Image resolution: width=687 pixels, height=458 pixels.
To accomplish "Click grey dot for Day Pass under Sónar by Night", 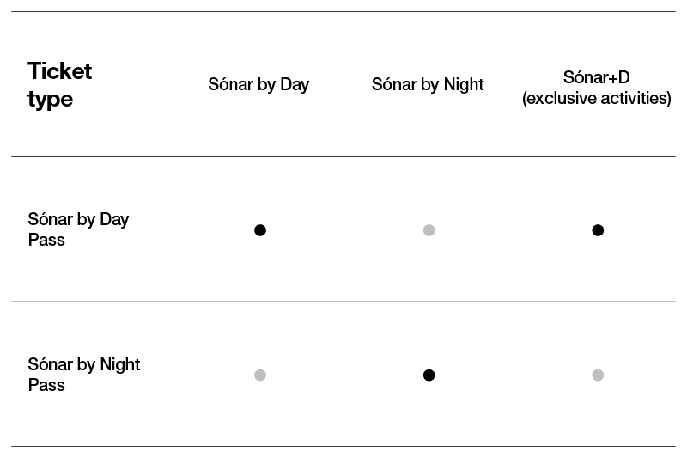I will 429,230.
